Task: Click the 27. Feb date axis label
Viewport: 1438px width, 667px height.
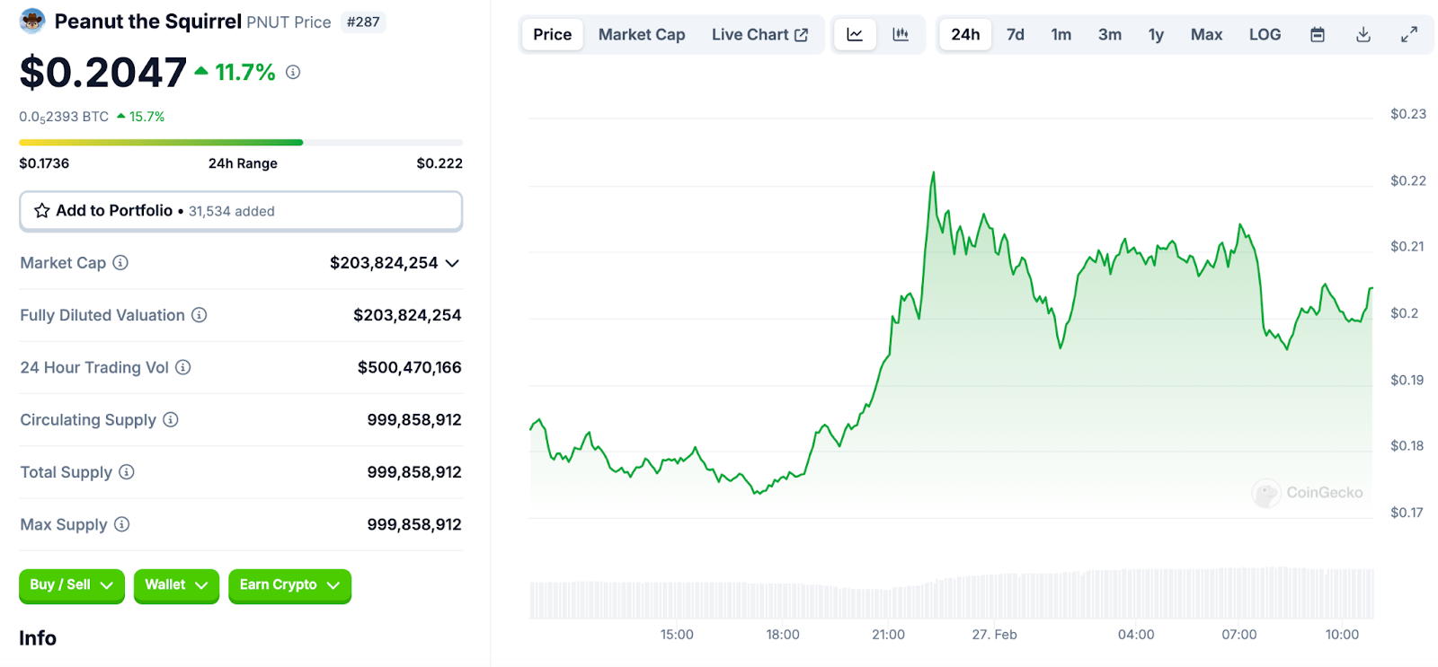Action: [994, 635]
